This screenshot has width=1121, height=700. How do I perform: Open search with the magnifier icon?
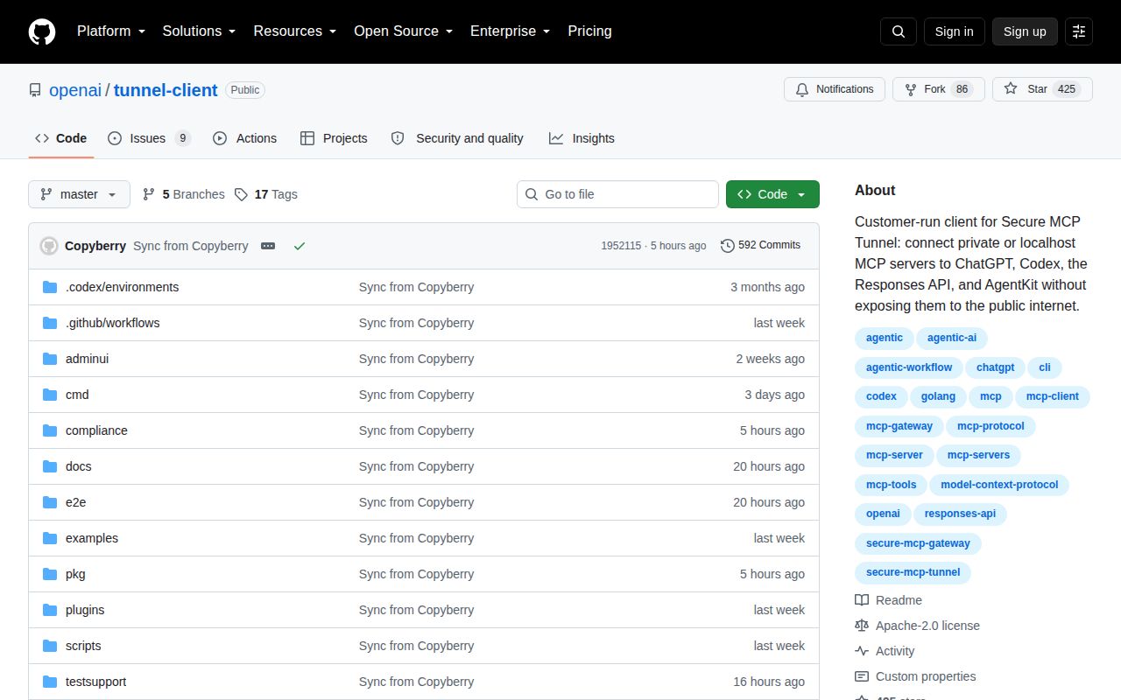tap(899, 31)
